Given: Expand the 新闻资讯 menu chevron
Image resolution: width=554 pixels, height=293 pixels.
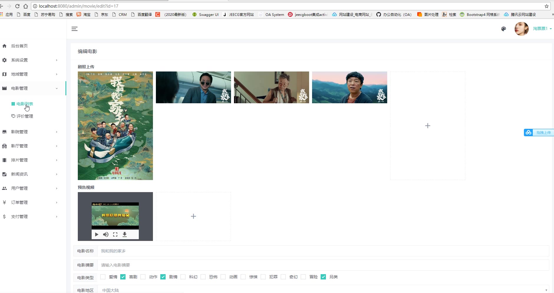Looking at the screenshot, I should (x=57, y=174).
